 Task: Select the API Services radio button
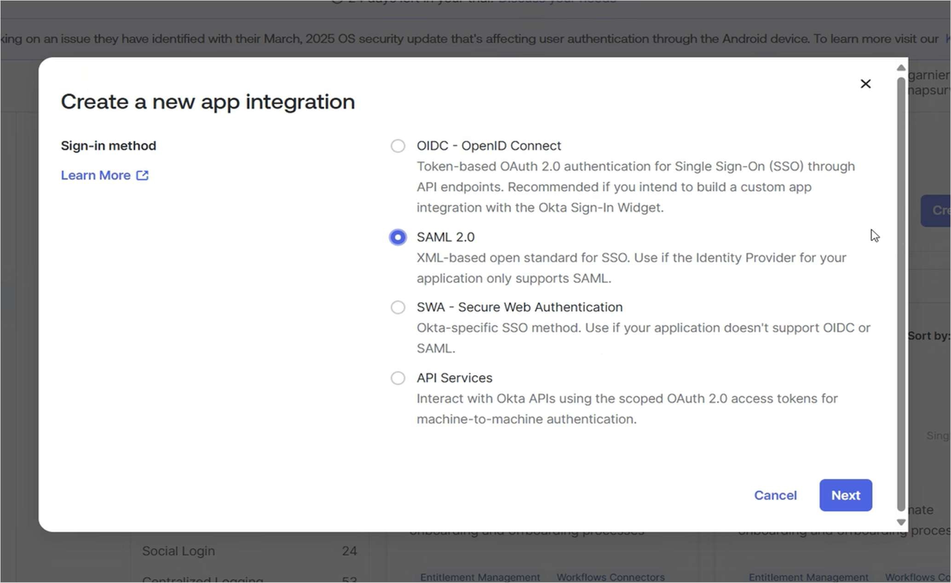click(398, 378)
